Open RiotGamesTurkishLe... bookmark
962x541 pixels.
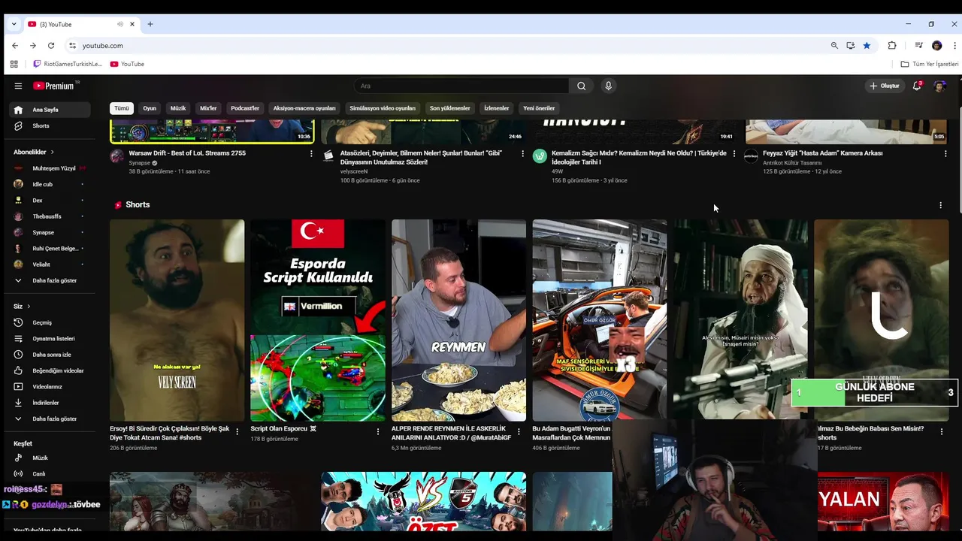pos(68,64)
